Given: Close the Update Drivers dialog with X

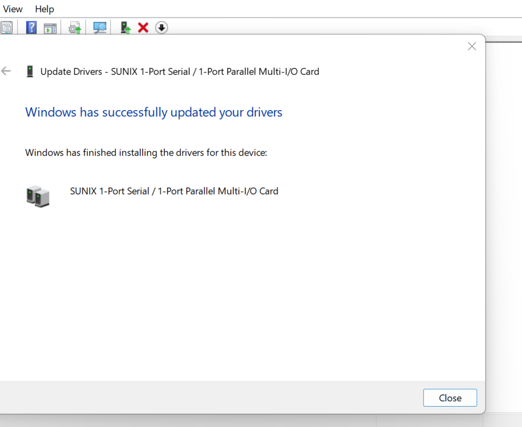Looking at the screenshot, I should pos(472,46).
